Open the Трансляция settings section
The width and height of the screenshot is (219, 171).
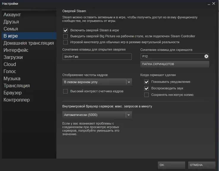(x=29, y=85)
